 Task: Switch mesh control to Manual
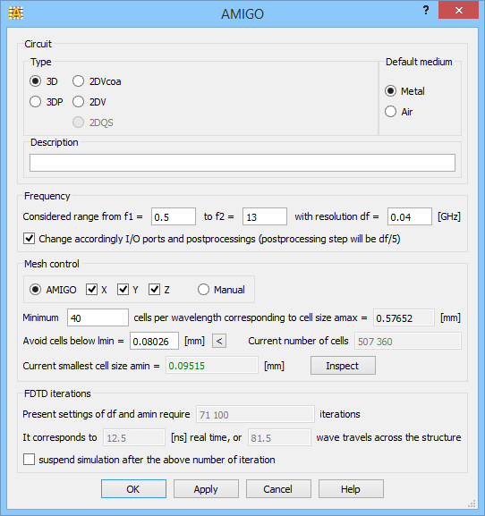(203, 290)
